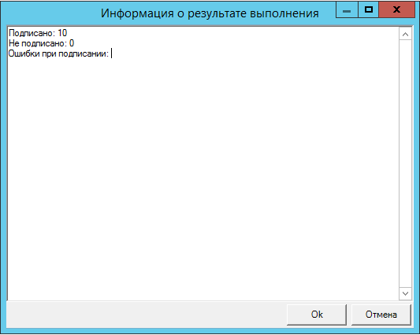Screen dimensions: 420x335
Task: Dismiss the dialog using Отмена
Action: click(381, 315)
